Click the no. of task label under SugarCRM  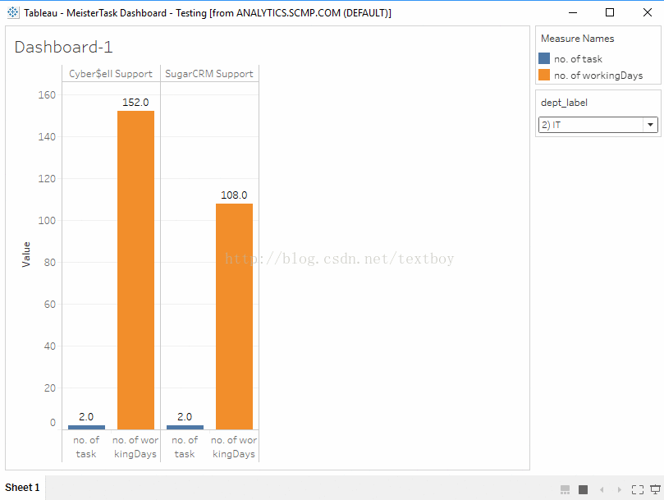tap(185, 447)
